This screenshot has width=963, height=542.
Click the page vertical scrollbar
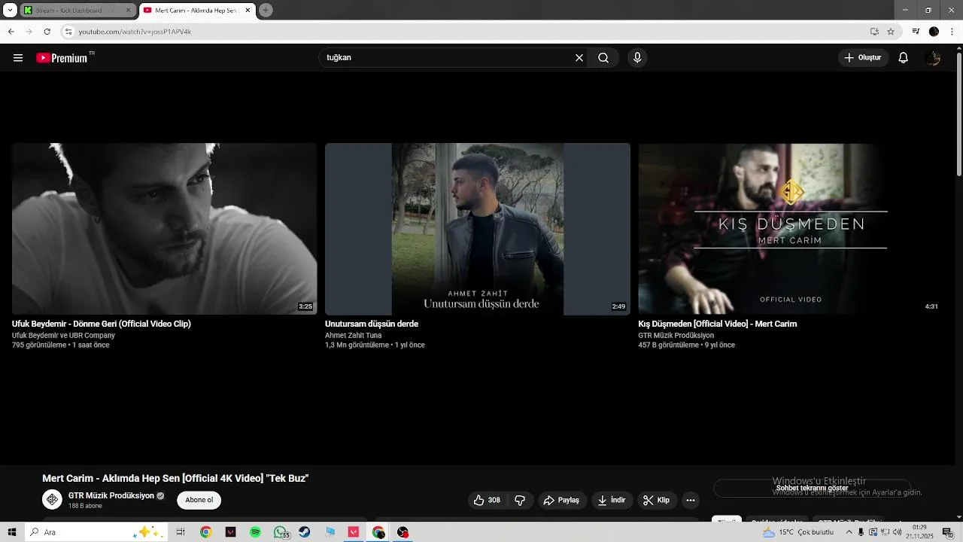(x=958, y=113)
